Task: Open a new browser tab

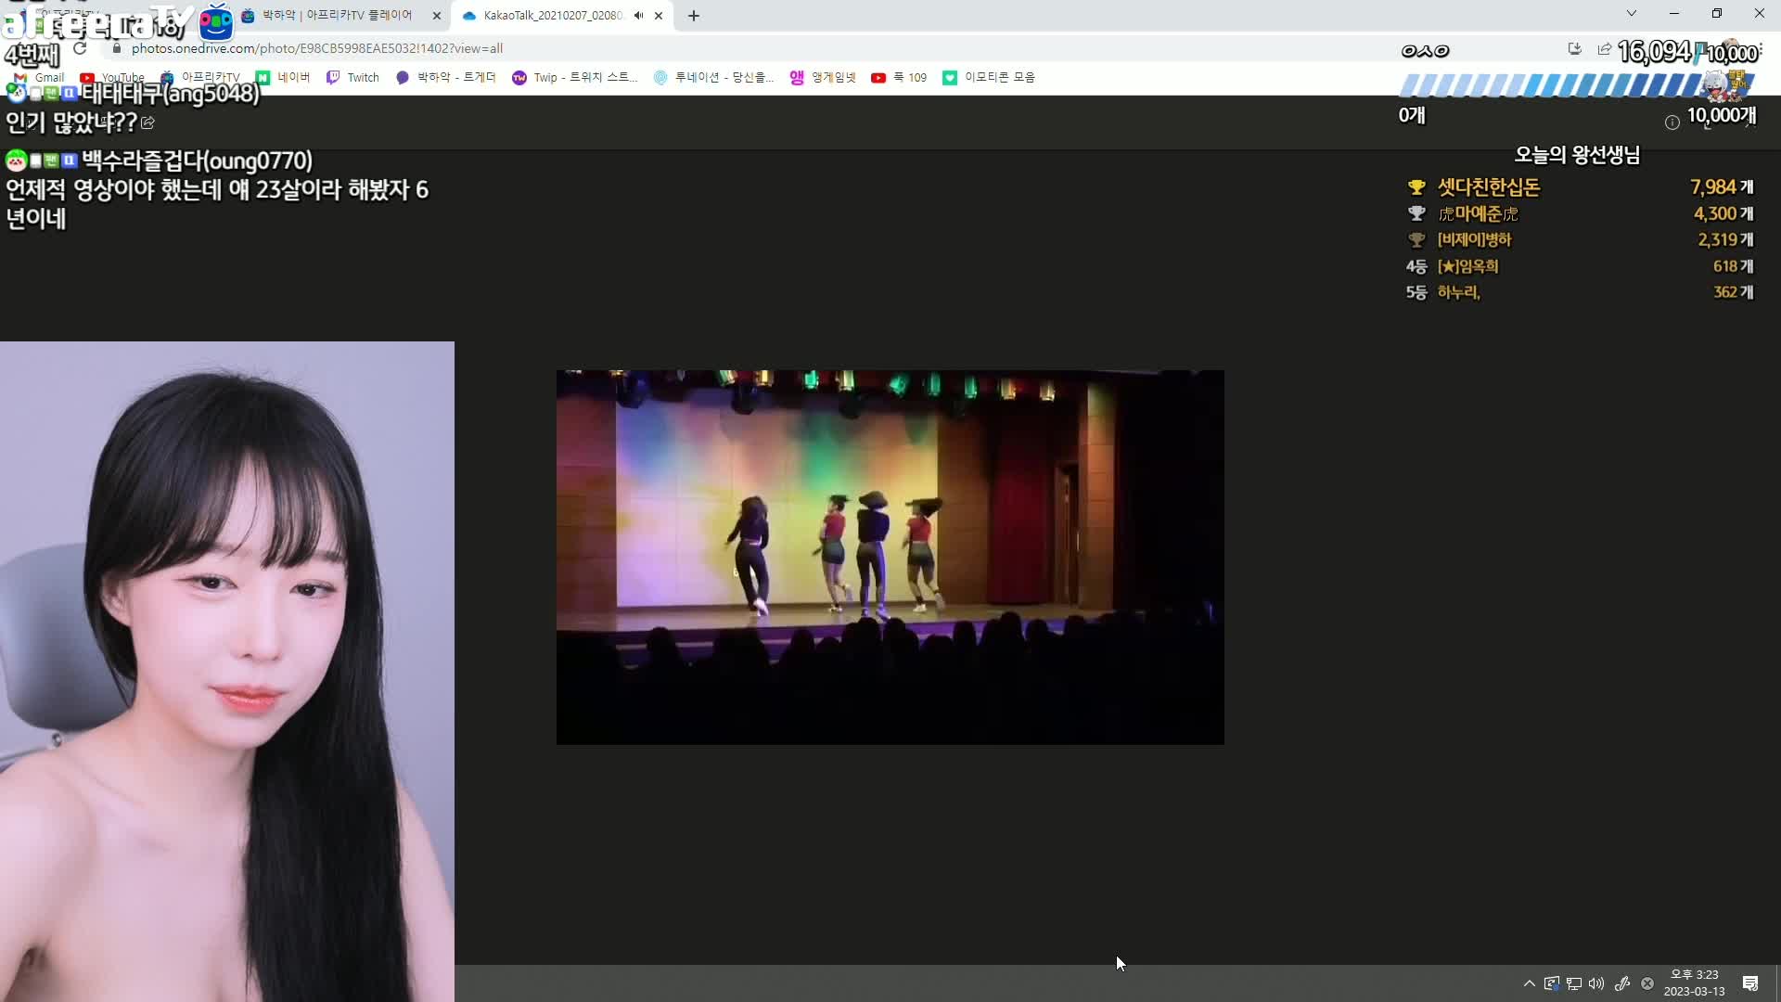Action: (x=694, y=16)
